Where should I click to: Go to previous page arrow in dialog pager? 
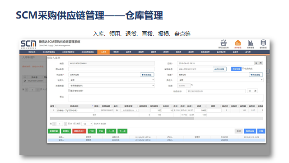pyautogui.click(x=54, y=124)
